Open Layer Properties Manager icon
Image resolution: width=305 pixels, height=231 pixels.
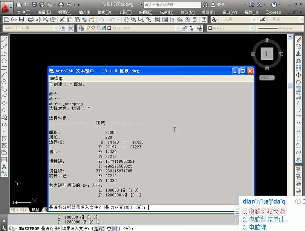(81, 28)
